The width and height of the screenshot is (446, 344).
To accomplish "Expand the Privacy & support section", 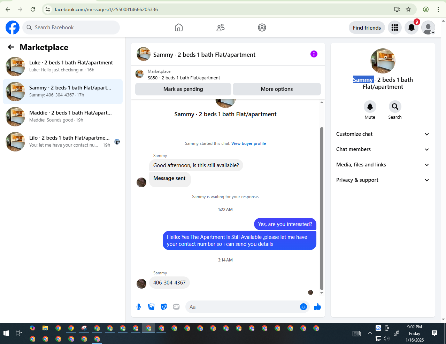I will pyautogui.click(x=383, y=180).
